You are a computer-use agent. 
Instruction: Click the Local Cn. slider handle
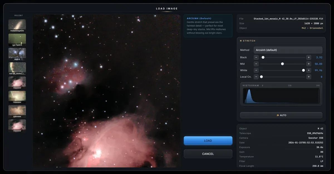tap(261, 77)
